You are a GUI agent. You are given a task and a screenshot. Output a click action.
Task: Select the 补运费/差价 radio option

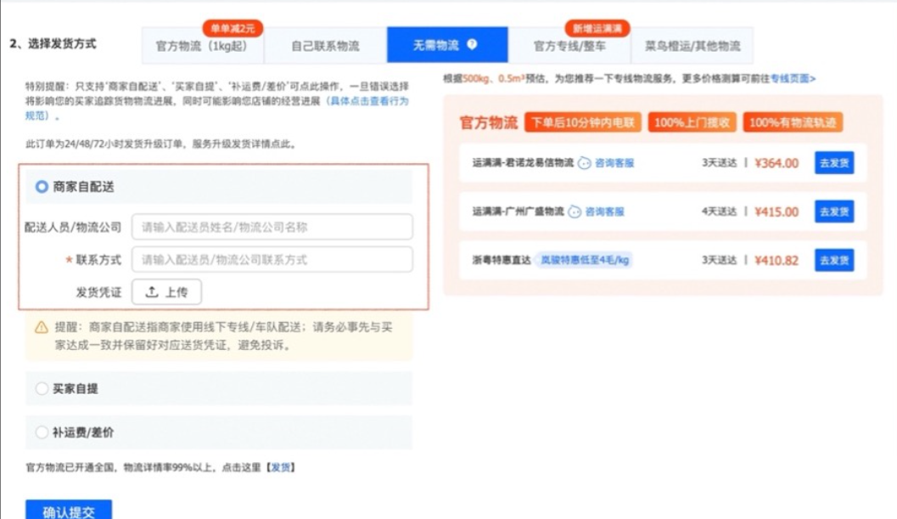42,432
